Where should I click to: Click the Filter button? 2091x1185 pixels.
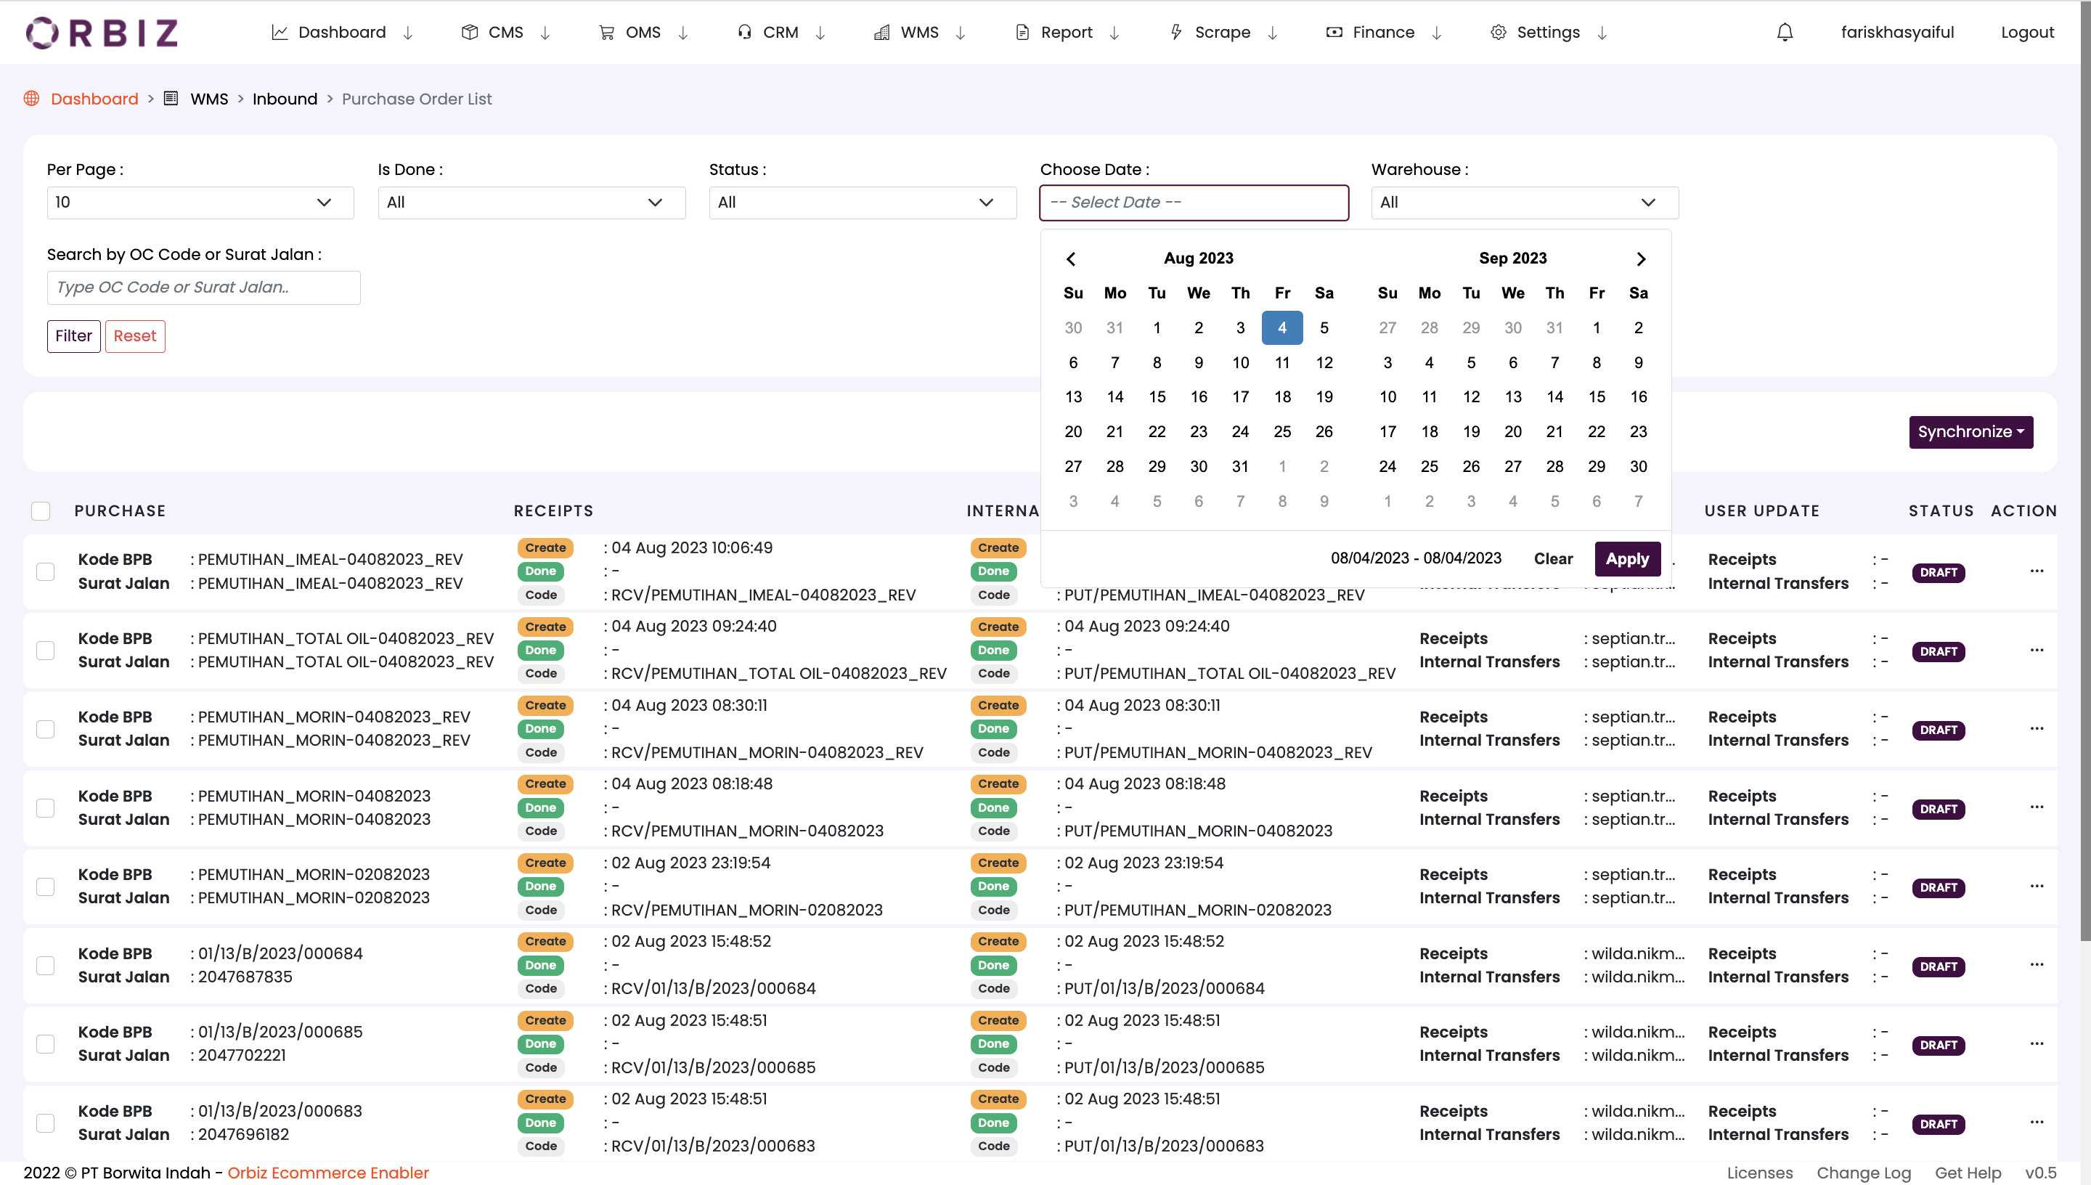pos(73,336)
